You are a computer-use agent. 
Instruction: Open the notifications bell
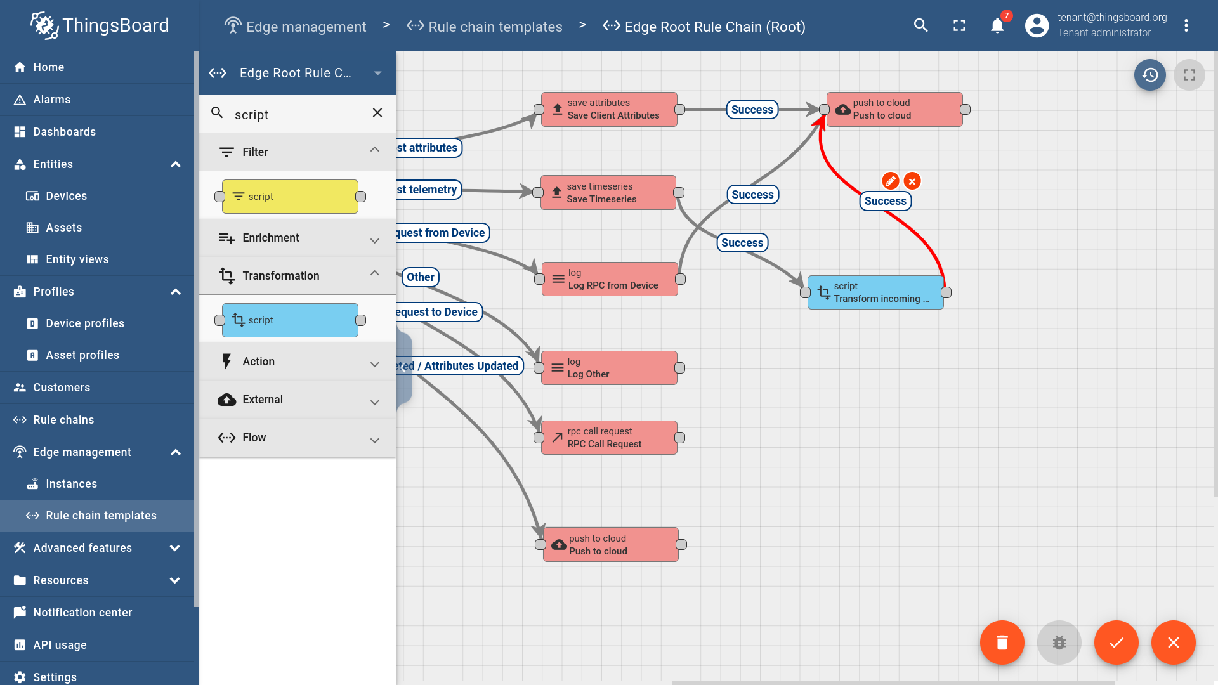997,25
